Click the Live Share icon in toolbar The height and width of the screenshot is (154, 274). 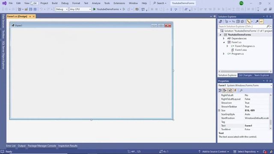265,9
